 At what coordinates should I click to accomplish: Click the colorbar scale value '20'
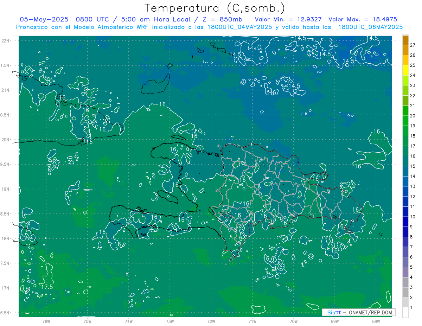pos(413,116)
